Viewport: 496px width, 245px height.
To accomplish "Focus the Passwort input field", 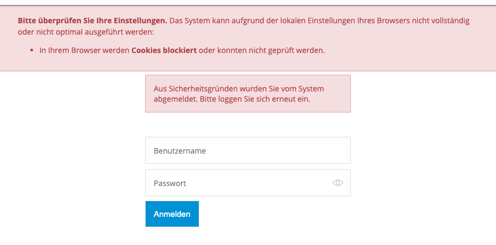I will [238, 183].
